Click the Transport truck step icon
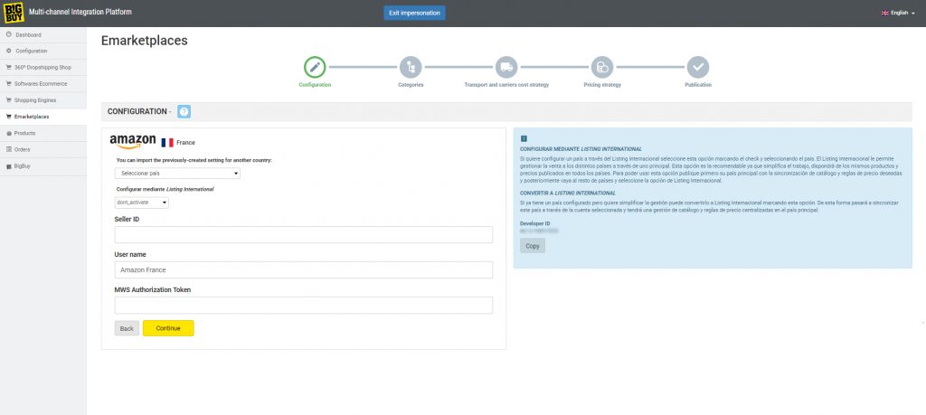This screenshot has height=415, width=926. (x=506, y=66)
